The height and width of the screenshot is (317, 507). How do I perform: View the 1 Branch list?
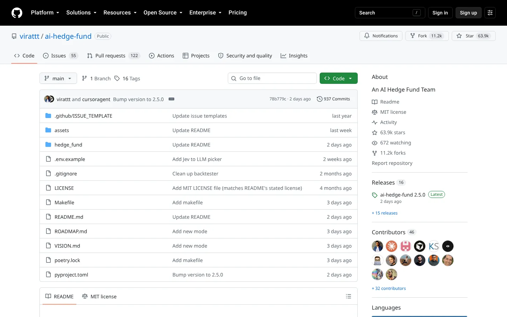click(96, 79)
